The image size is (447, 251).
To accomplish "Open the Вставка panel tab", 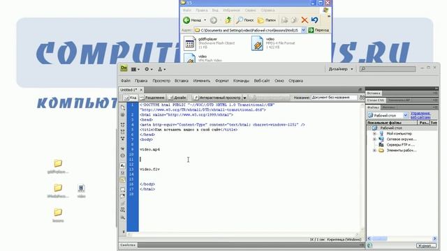I will (373, 93).
